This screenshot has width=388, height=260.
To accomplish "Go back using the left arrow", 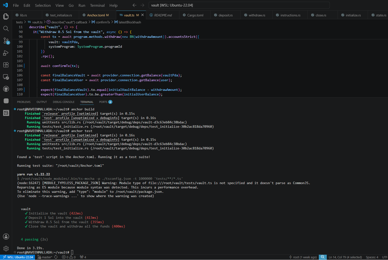I will (x=135, y=5).
